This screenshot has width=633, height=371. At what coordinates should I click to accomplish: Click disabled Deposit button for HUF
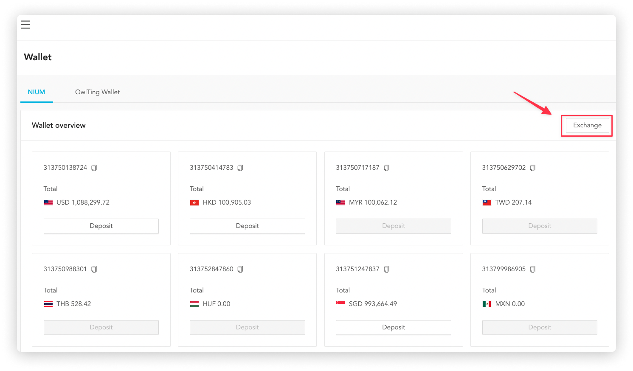pyautogui.click(x=247, y=327)
